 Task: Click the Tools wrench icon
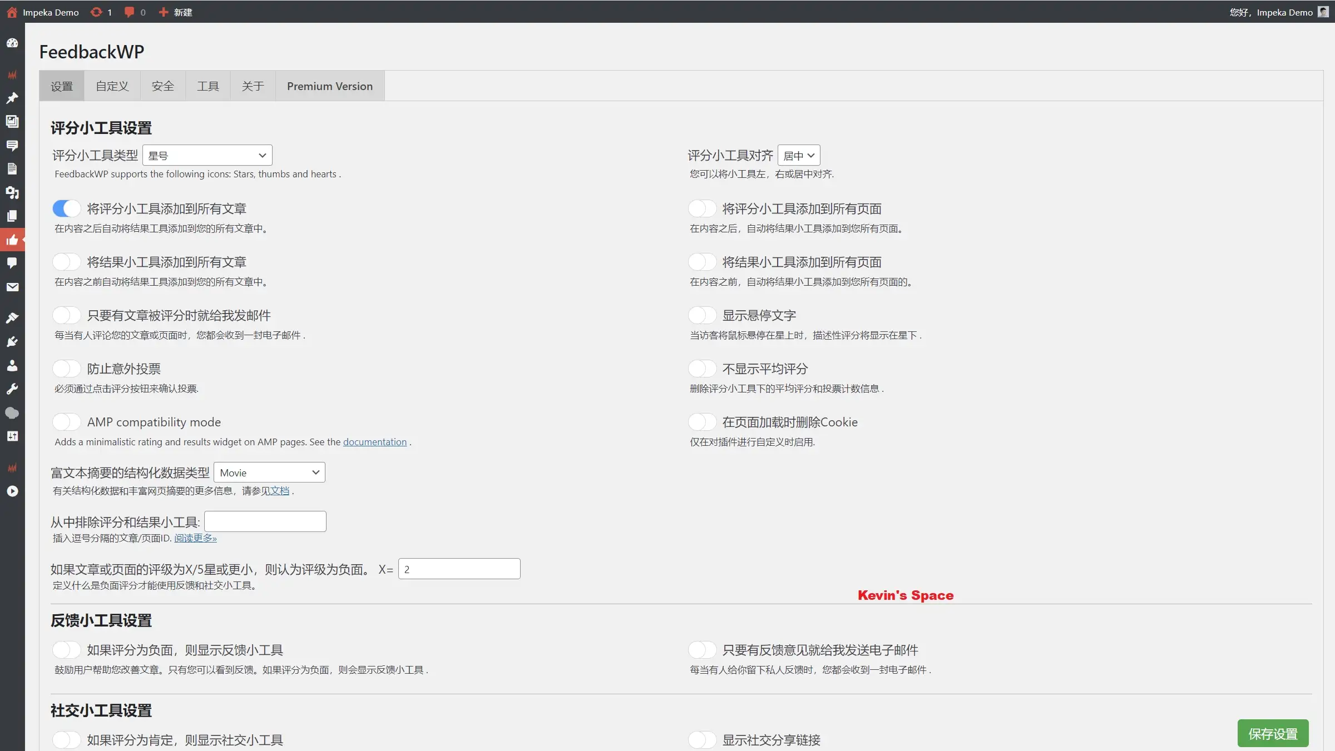point(12,389)
